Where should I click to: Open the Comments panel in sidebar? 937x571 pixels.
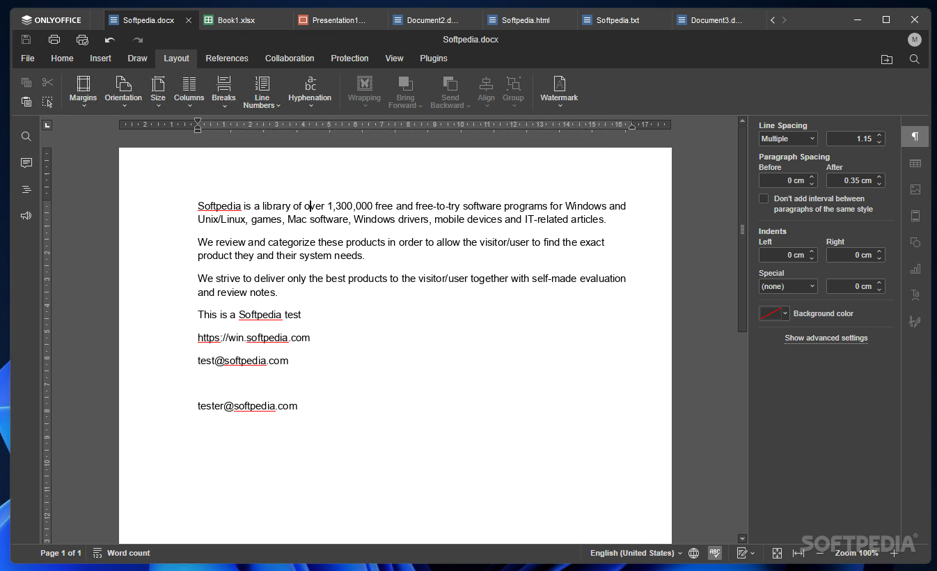(26, 163)
